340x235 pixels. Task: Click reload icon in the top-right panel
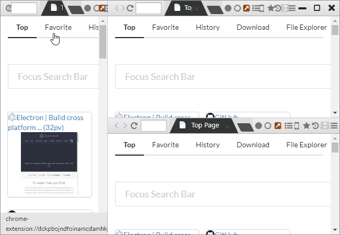point(130,8)
